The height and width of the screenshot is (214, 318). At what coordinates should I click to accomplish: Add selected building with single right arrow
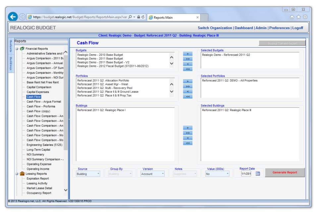pyautogui.click(x=187, y=128)
